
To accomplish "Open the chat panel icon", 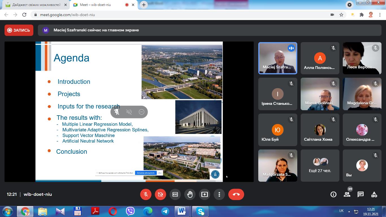I will (361, 194).
